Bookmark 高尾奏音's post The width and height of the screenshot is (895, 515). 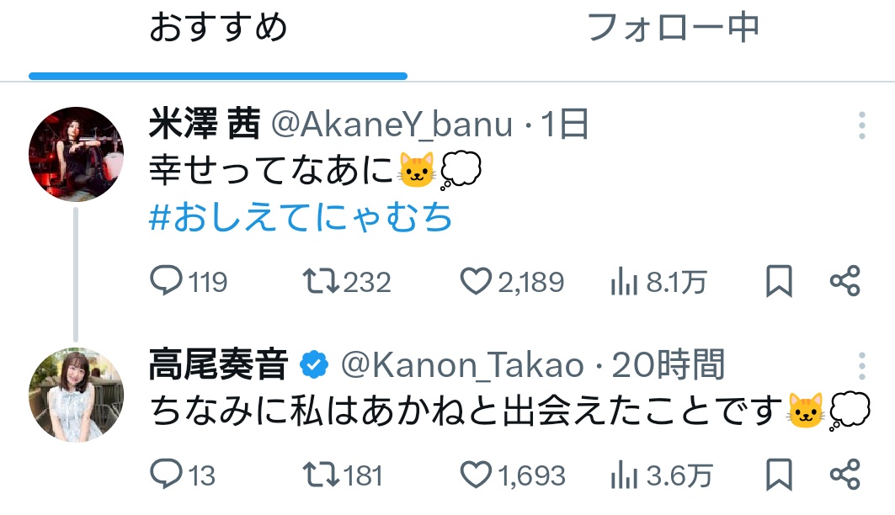tap(779, 475)
